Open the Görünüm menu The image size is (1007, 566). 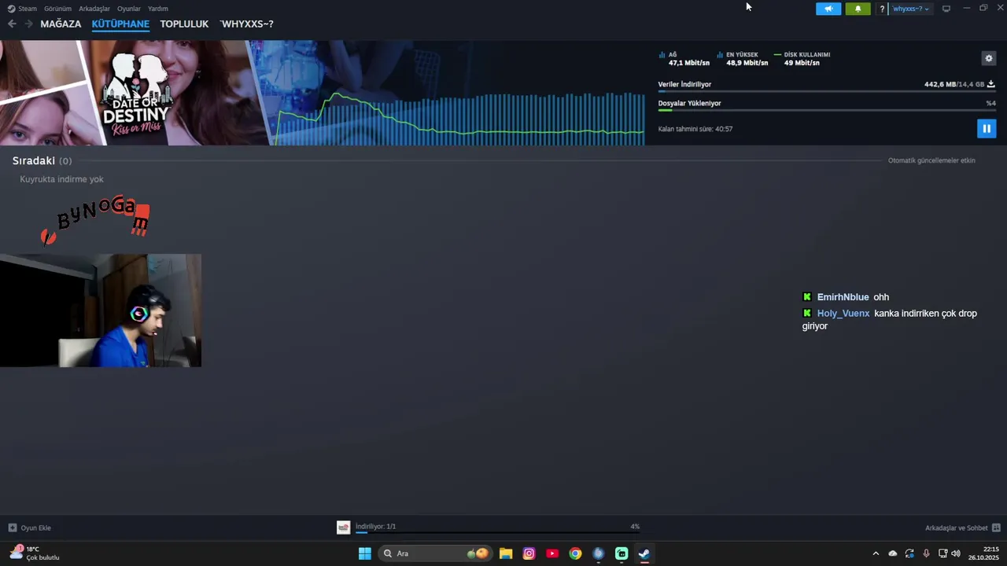click(57, 9)
